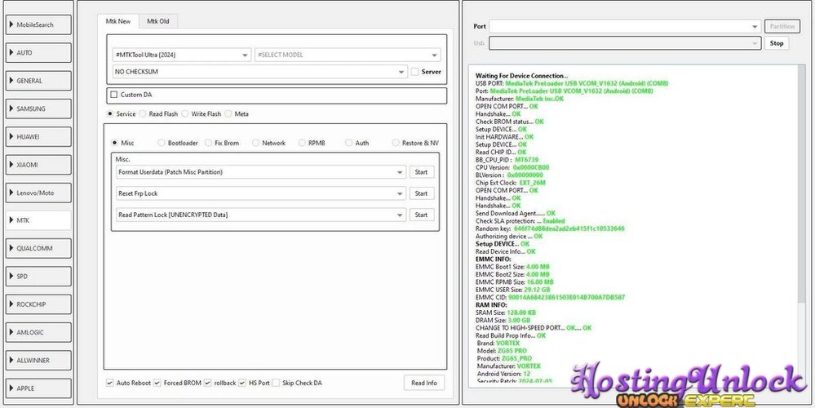Click the Stop button

point(777,43)
